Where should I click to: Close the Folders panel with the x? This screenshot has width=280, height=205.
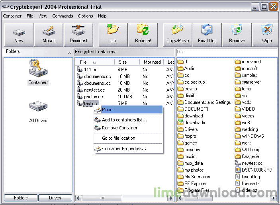pyautogui.click(x=69, y=53)
